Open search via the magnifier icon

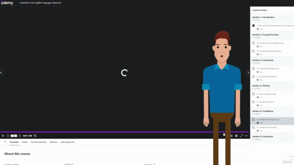pos(5,142)
